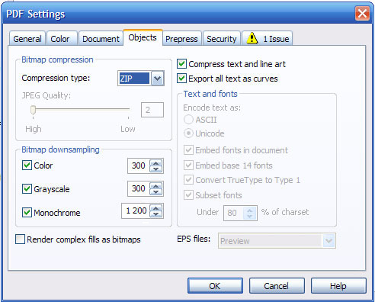
Task: Open the Compression type ZIP dropdown
Action: coord(158,79)
